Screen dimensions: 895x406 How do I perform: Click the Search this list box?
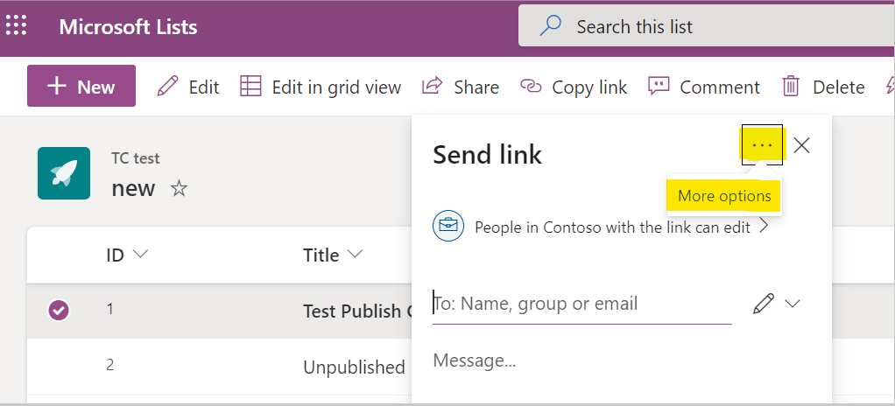click(706, 26)
